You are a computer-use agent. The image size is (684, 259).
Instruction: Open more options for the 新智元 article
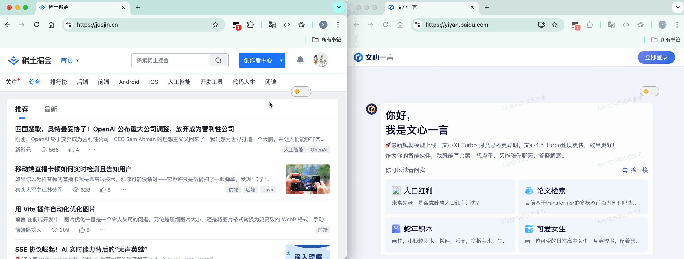pos(92,150)
